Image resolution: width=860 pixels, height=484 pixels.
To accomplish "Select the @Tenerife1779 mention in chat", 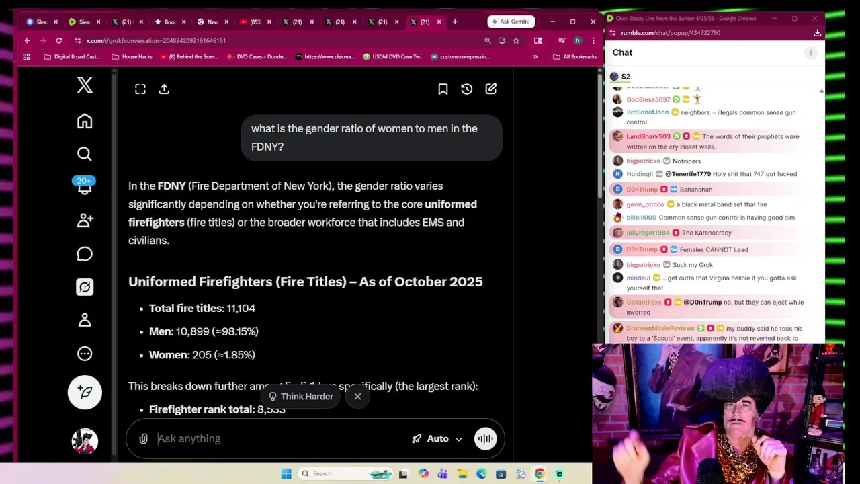I will [687, 174].
